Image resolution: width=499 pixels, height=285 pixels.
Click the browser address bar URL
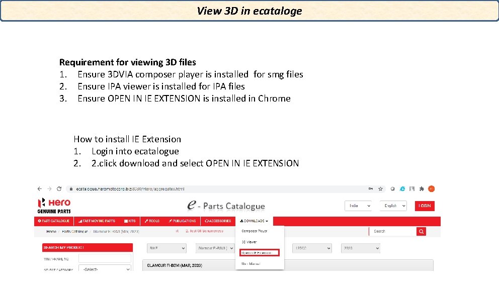point(130,189)
